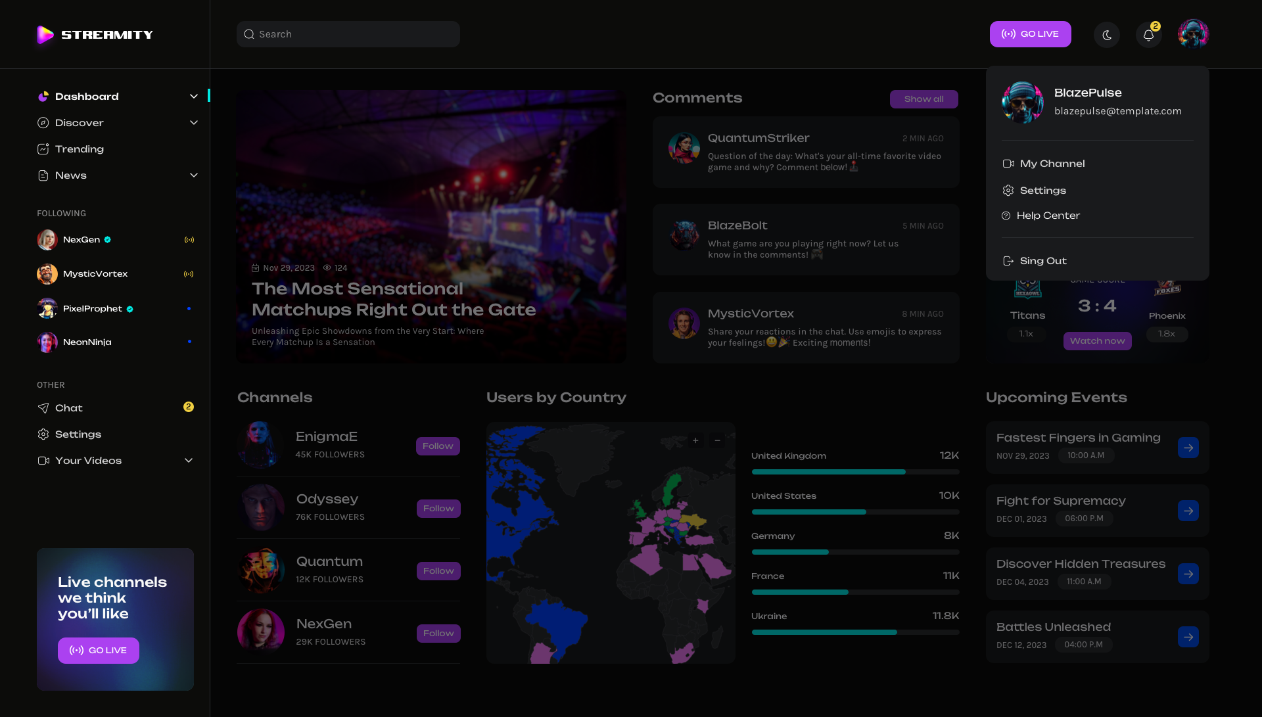
Task: Click the Streamity logo
Action: click(x=94, y=34)
